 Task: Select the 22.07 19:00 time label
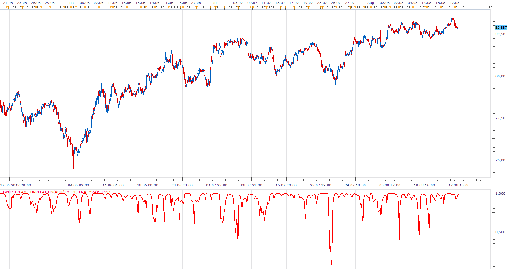coord(321,185)
